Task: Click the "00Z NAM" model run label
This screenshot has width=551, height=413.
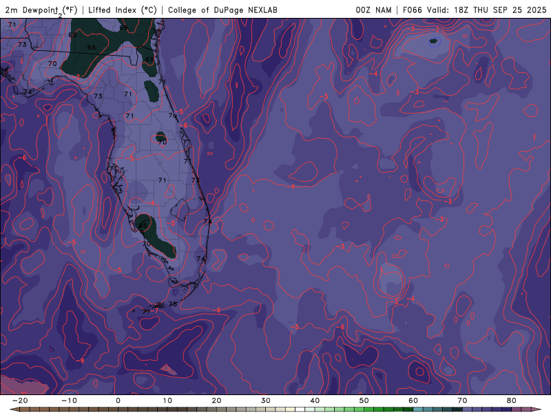Action: click(x=375, y=10)
